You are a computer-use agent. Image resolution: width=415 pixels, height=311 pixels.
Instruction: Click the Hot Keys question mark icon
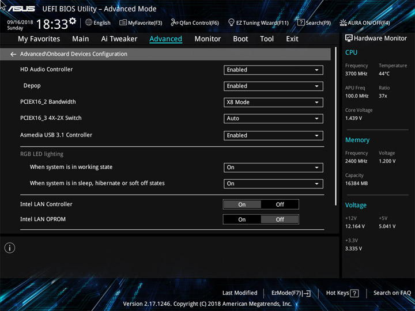point(354,293)
